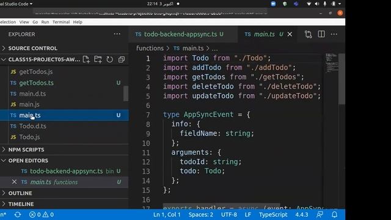The height and width of the screenshot is (220, 391).
Task: Select main.ts functions entry in Open Editors
Action: click(x=64, y=182)
